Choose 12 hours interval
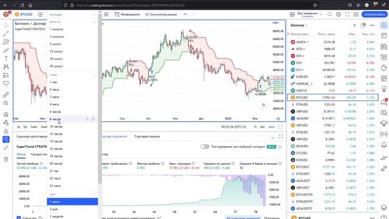389x219 pixels. coord(72,134)
